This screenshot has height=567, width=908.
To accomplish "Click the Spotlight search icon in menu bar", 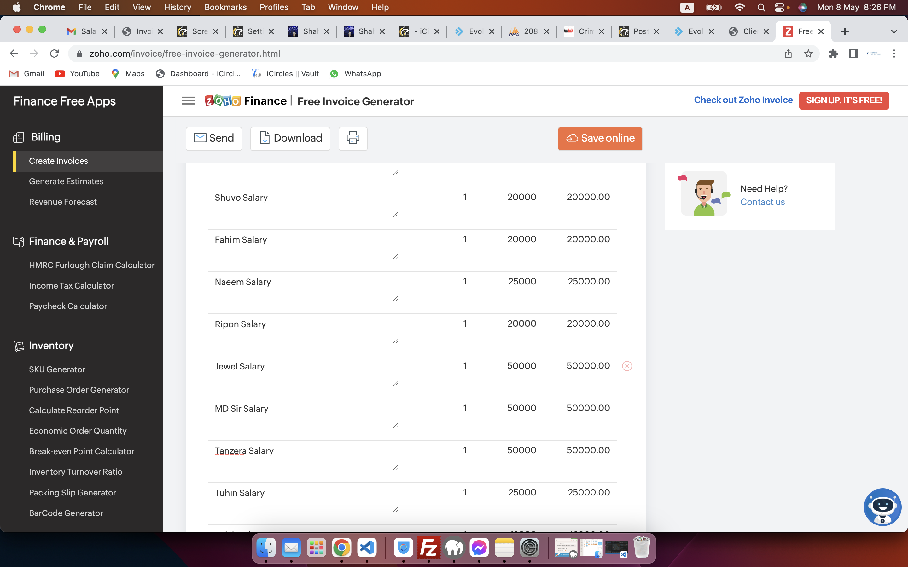I will point(761,8).
